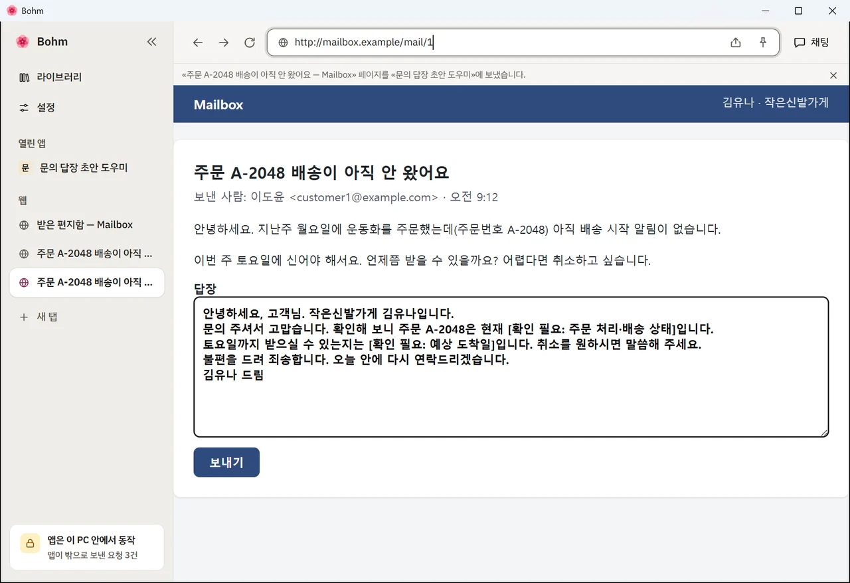Image resolution: width=850 pixels, height=583 pixels.
Task: Collapse the Bohm sidebar with double chevron
Action: [x=151, y=42]
